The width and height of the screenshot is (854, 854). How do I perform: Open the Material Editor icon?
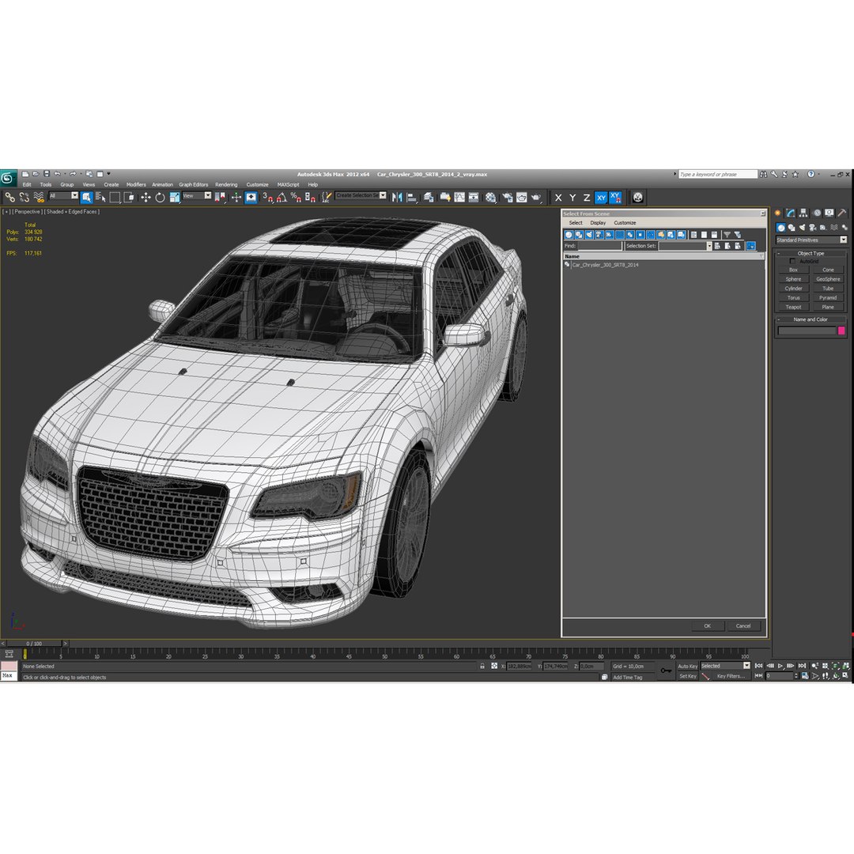[x=490, y=197]
